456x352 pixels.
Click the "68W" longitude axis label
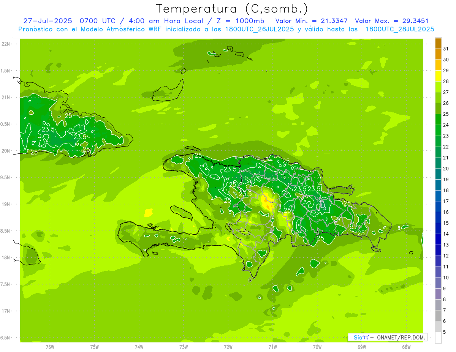(406, 347)
